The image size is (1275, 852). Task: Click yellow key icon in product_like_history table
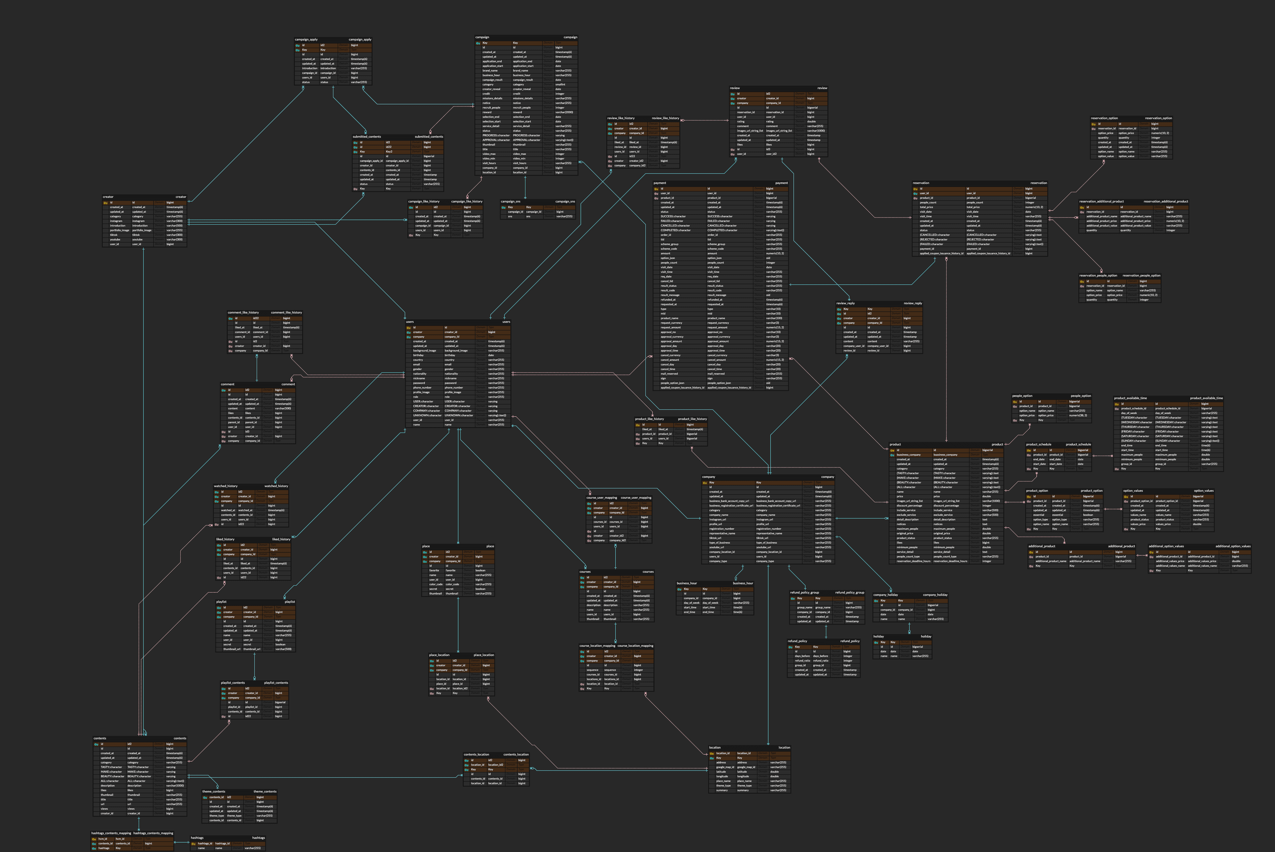coord(637,425)
